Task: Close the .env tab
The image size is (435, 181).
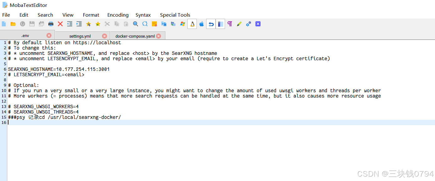Action: tap(49, 35)
